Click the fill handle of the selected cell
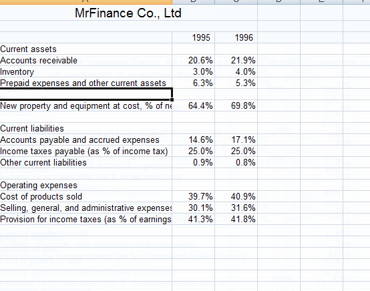The image size is (370, 291). pos(172,99)
